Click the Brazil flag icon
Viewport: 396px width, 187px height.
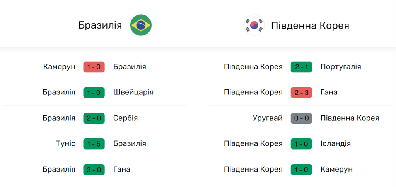click(x=141, y=25)
